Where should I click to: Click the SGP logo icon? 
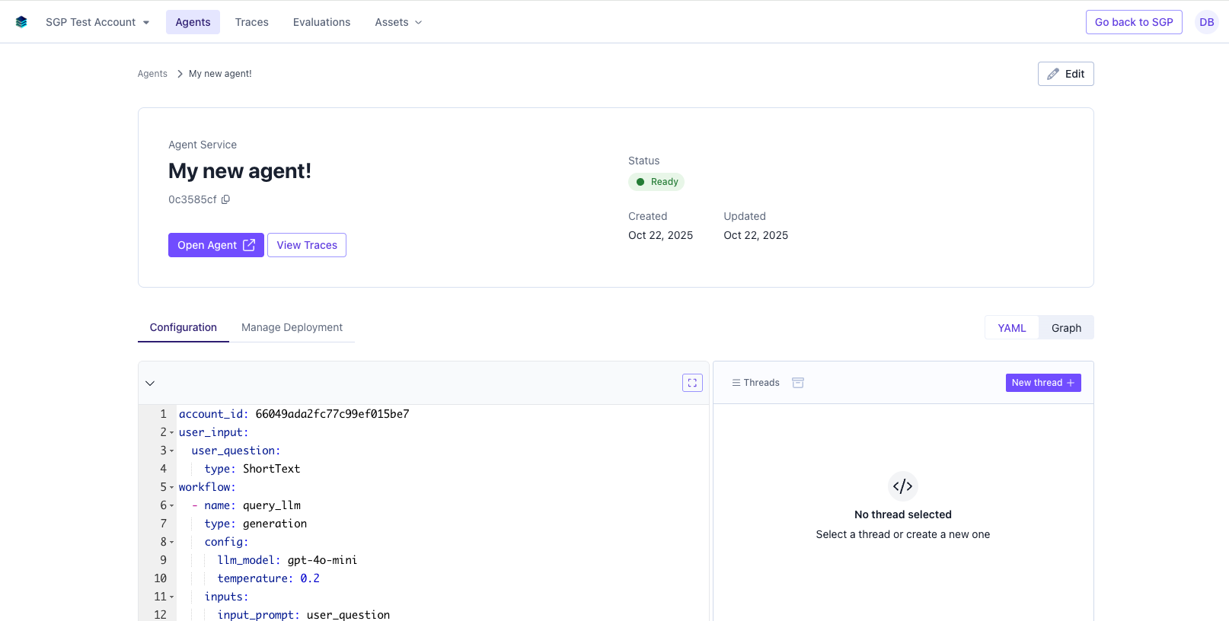click(21, 22)
